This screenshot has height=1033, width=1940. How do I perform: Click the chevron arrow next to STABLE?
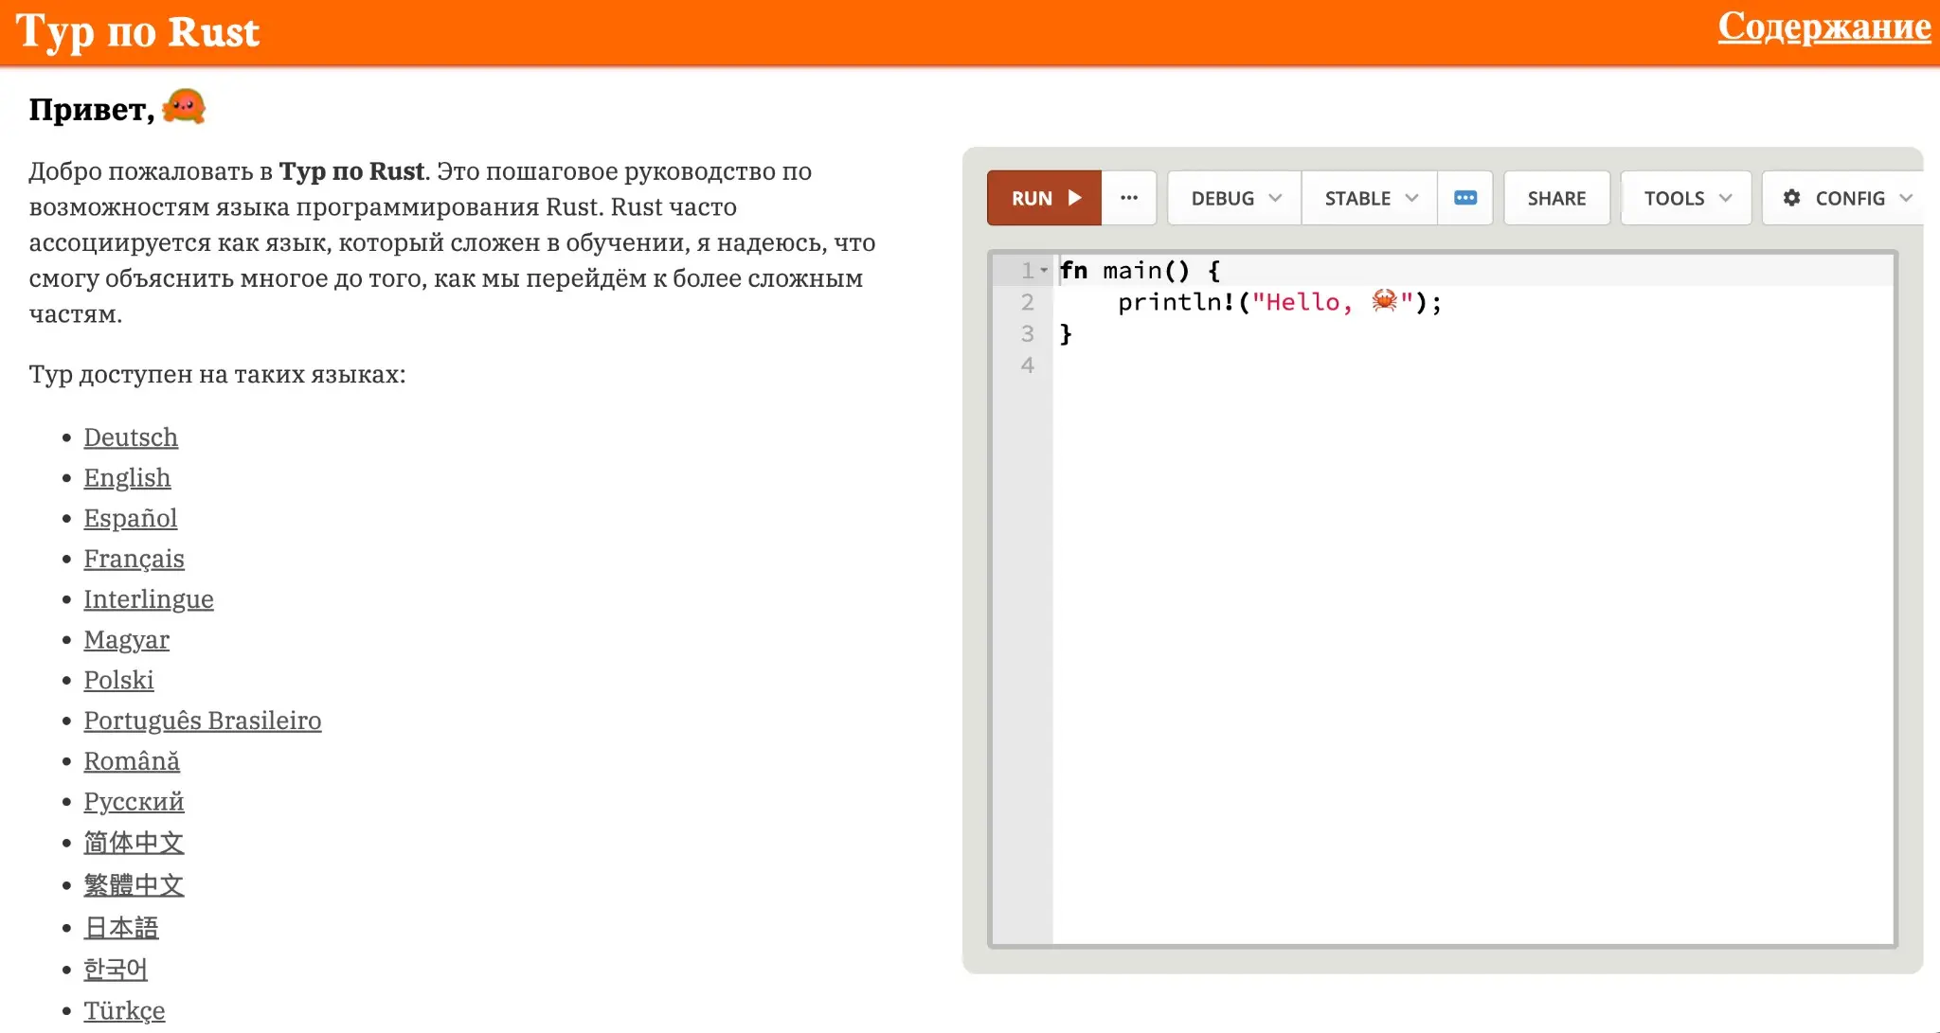1411,198
